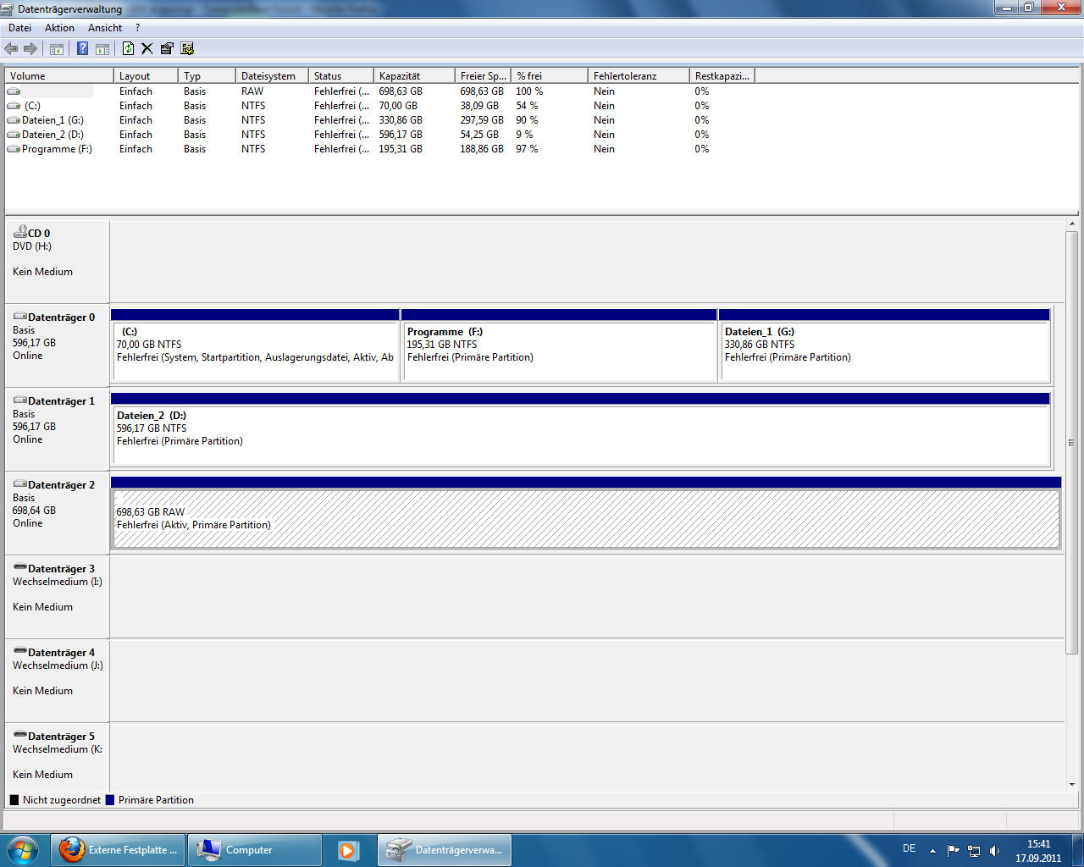Open the Ansicht menu
1084x867 pixels.
pyautogui.click(x=105, y=28)
